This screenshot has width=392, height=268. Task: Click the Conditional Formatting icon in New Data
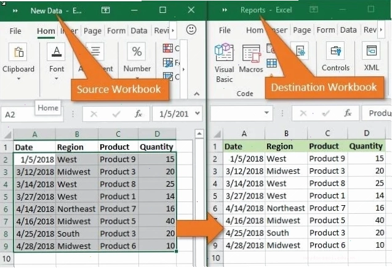tap(168, 48)
